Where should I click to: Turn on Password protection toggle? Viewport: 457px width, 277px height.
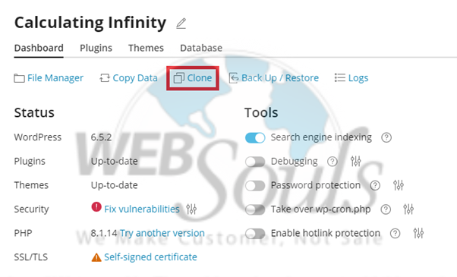pyautogui.click(x=255, y=185)
